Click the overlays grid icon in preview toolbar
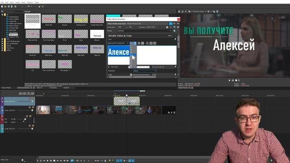 [x=208, y=11]
